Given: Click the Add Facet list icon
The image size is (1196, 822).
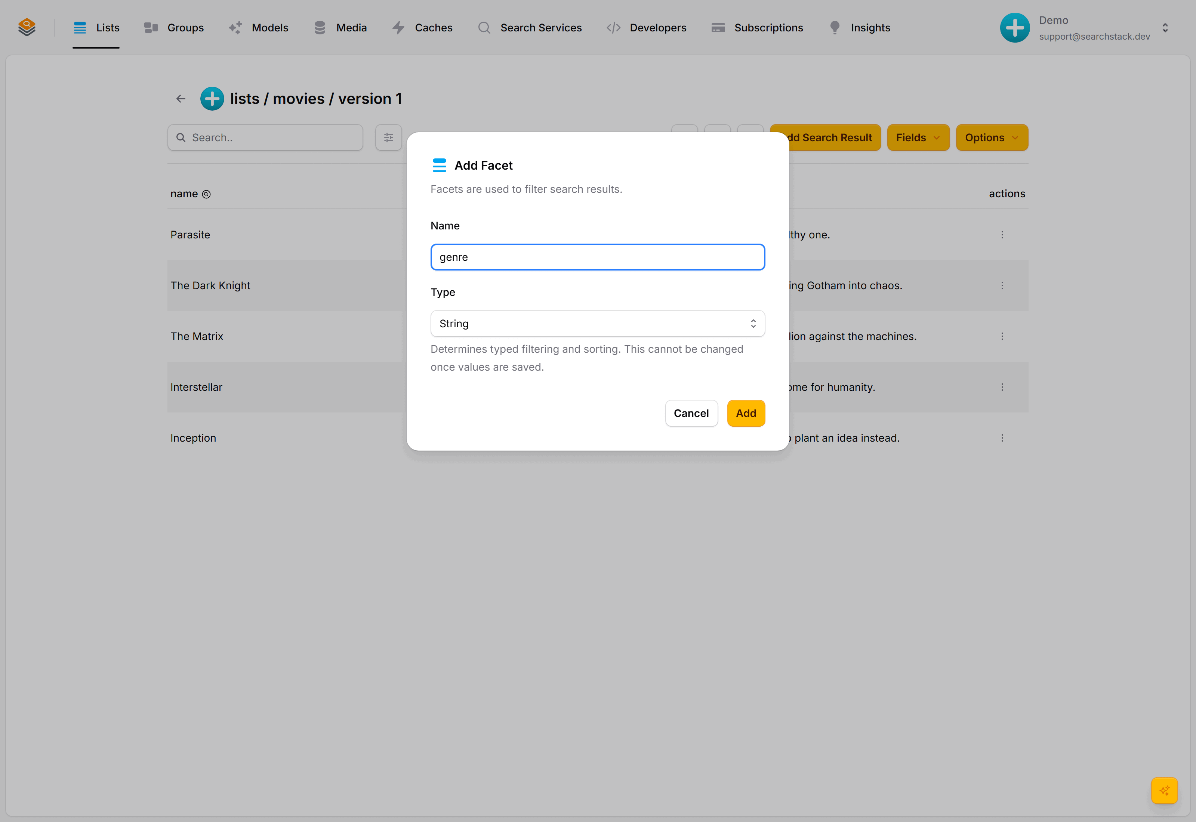Looking at the screenshot, I should click(x=440, y=165).
